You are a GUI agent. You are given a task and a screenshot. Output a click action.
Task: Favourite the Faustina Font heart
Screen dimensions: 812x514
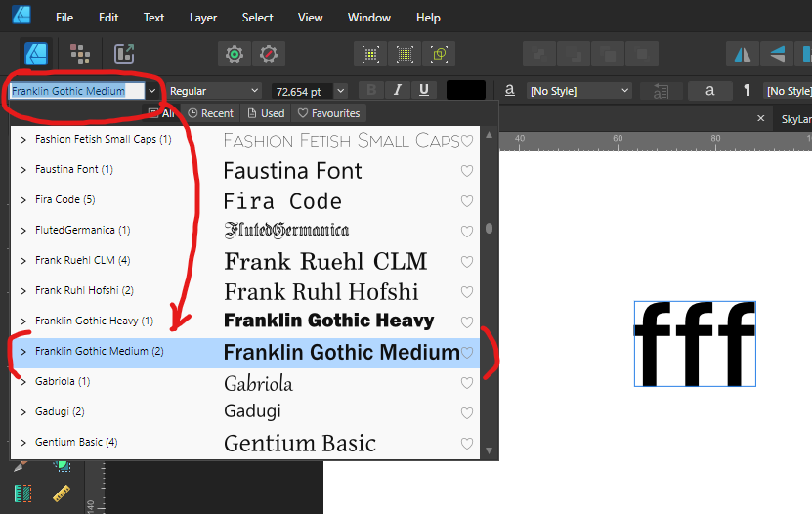(467, 171)
